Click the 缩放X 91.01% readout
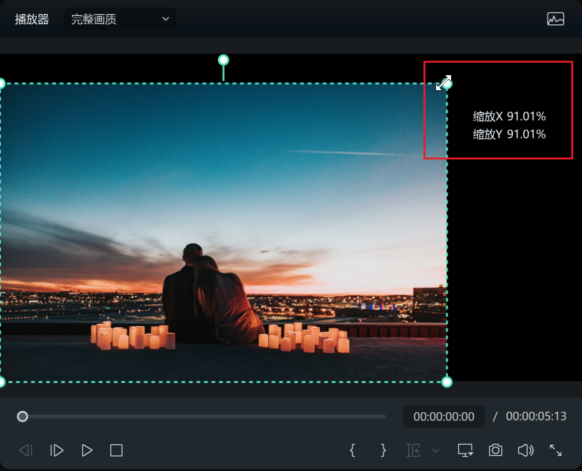Viewport: 582px width, 471px height. 510,116
